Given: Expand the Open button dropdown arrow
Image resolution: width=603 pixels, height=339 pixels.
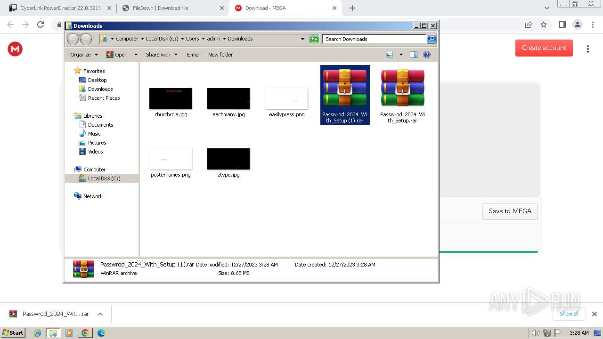Looking at the screenshot, I should pos(136,55).
